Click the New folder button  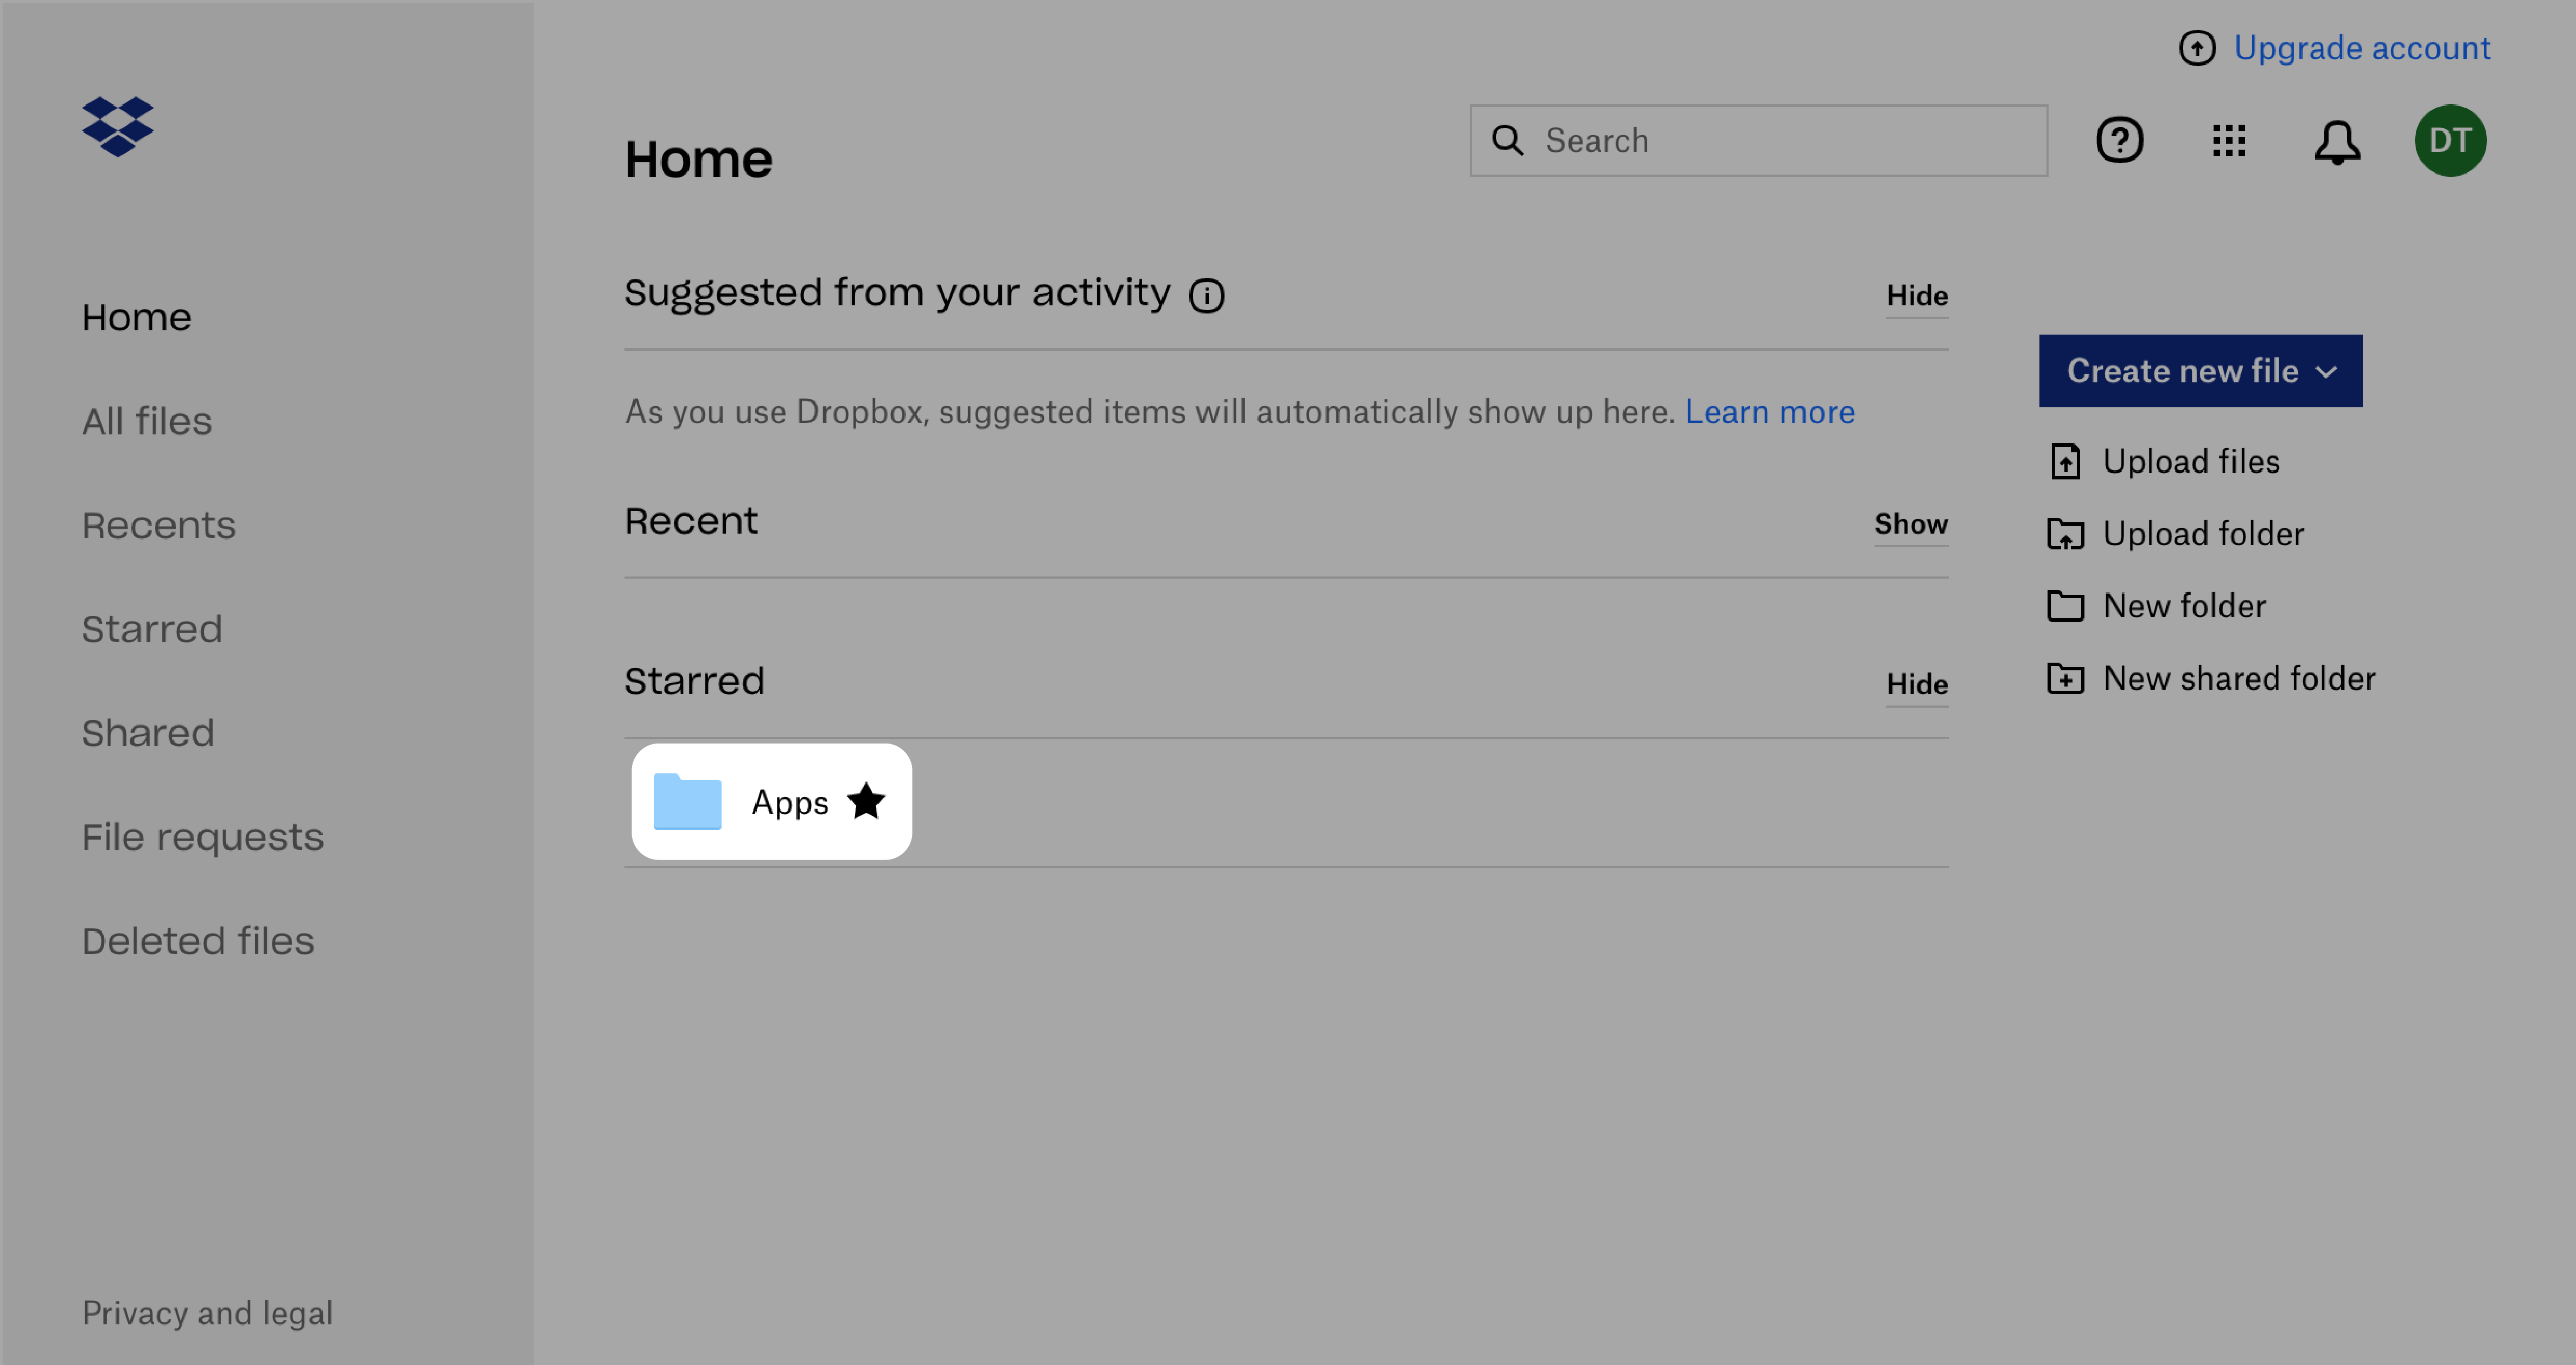click(2183, 604)
